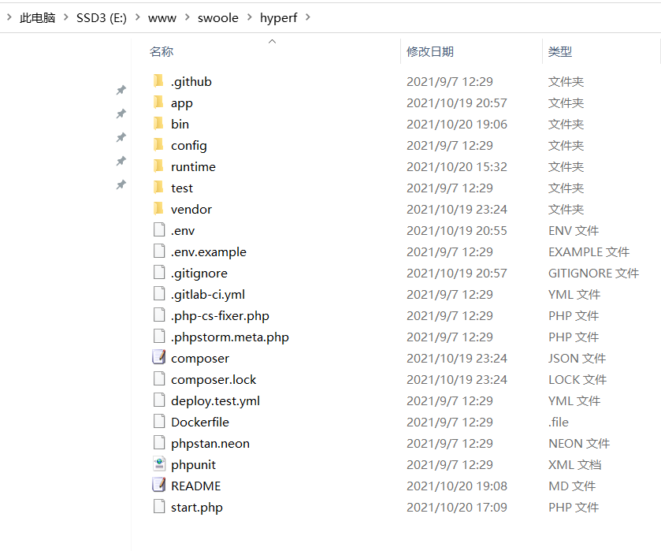Select the .github folder name
The height and width of the screenshot is (551, 661).
[191, 81]
